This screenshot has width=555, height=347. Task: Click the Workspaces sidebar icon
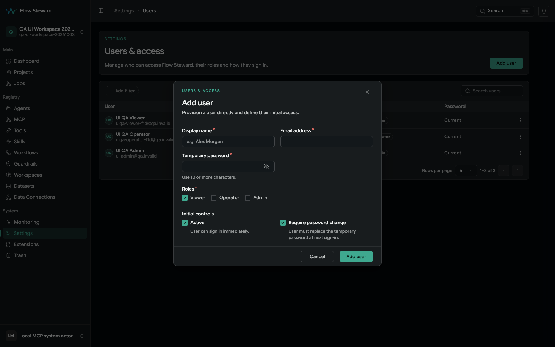[x=8, y=175]
